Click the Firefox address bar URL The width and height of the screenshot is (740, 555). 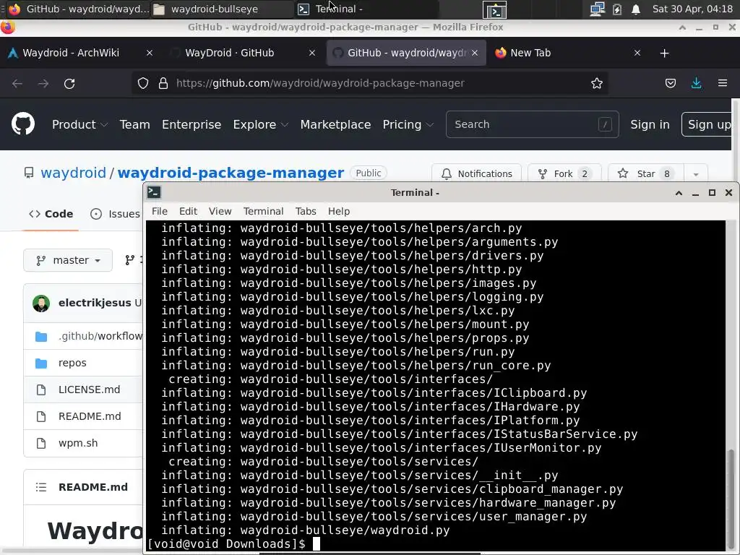(320, 84)
